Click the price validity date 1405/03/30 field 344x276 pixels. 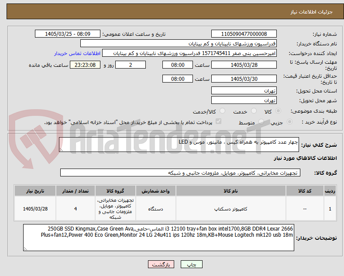pos(244,79)
